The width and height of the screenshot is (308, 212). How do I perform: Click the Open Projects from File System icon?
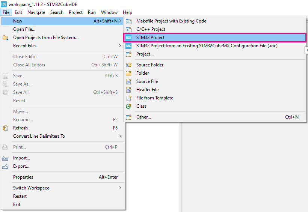5,38
